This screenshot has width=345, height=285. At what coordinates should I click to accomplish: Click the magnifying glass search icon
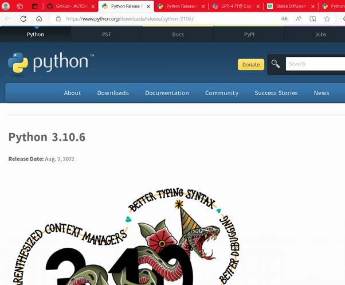coord(276,64)
